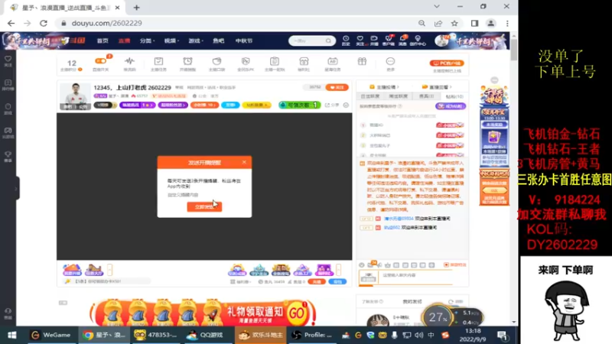Click the chat message input field
The image size is (612, 344).
pyautogui.click(x=415, y=275)
